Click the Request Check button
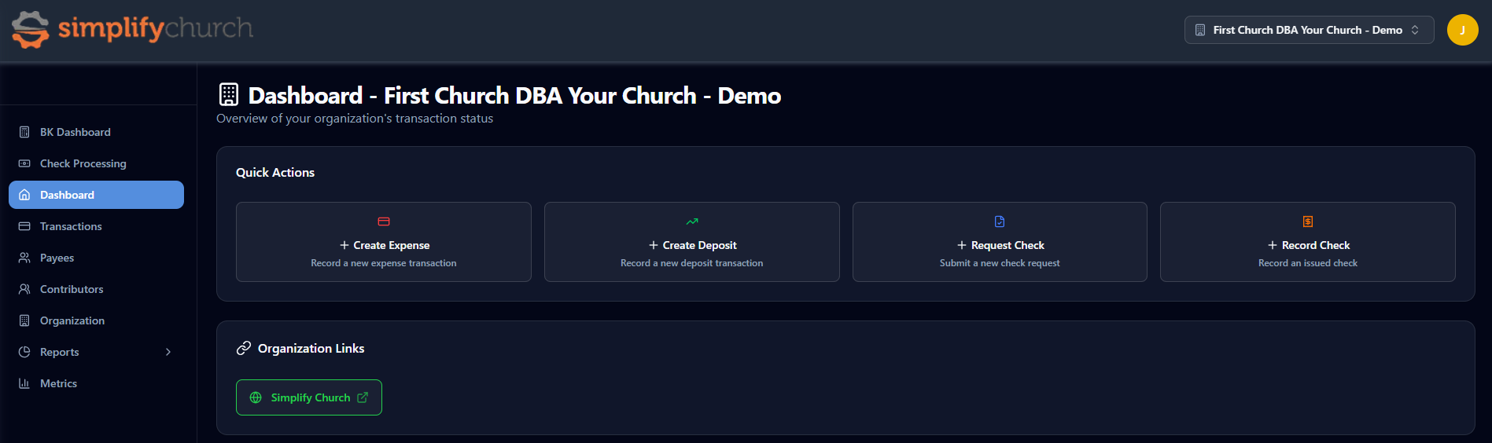Viewport: 1492px width, 443px height. [x=1000, y=245]
